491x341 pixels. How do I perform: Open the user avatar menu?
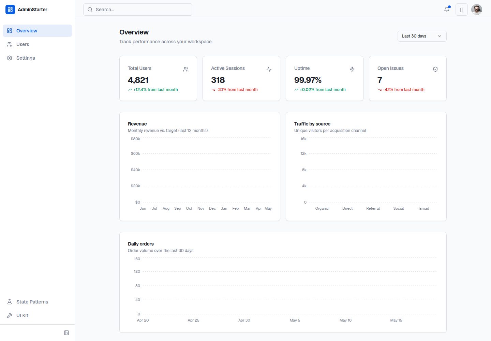477,10
